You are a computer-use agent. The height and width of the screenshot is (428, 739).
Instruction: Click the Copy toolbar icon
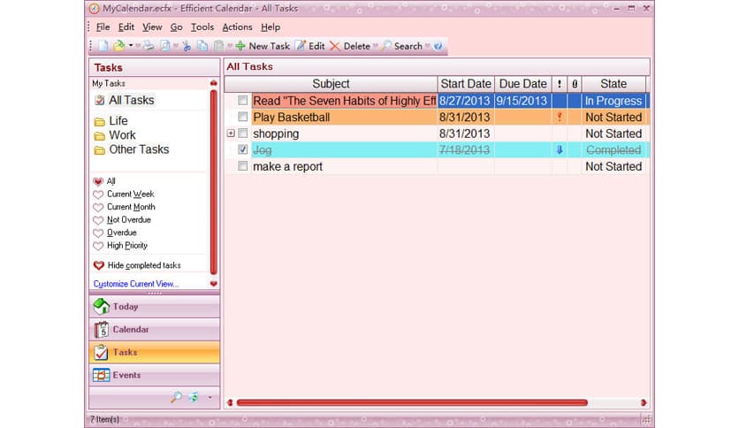pyautogui.click(x=202, y=46)
